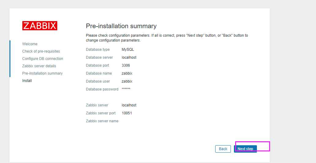
Task: Click the Database user zabbix value
Action: pos(127,81)
